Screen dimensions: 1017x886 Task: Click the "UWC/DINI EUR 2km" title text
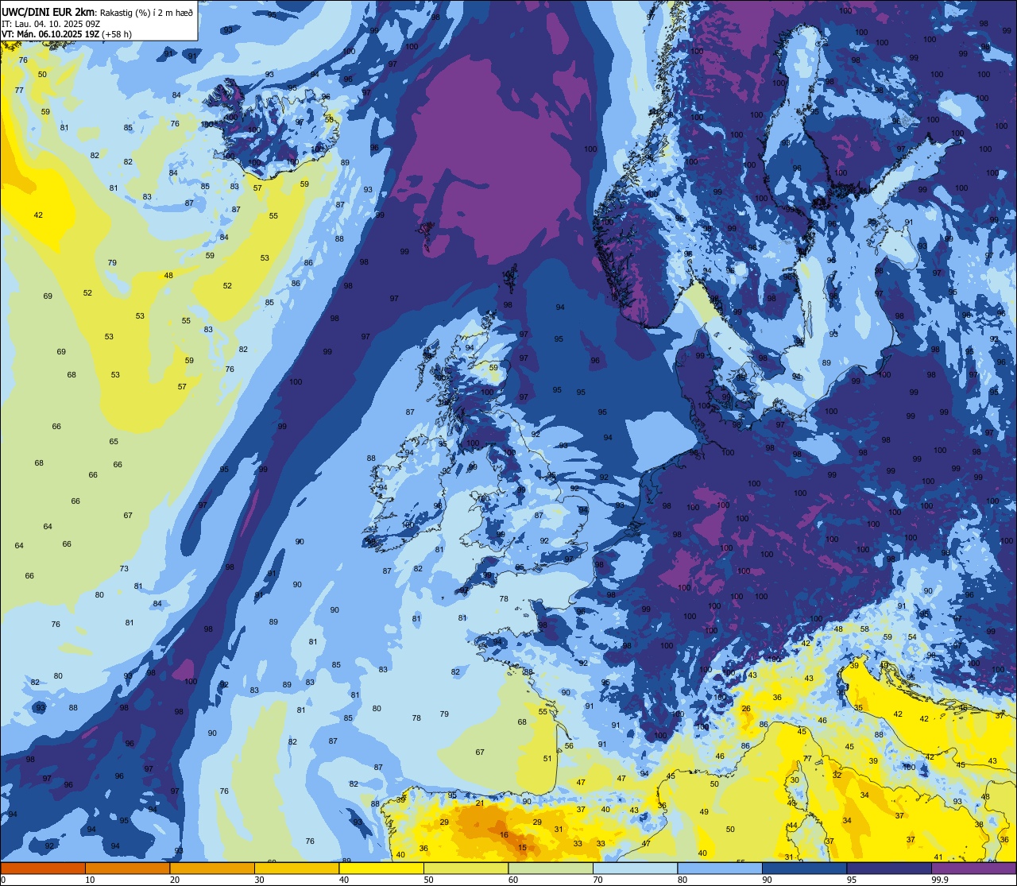48,11
